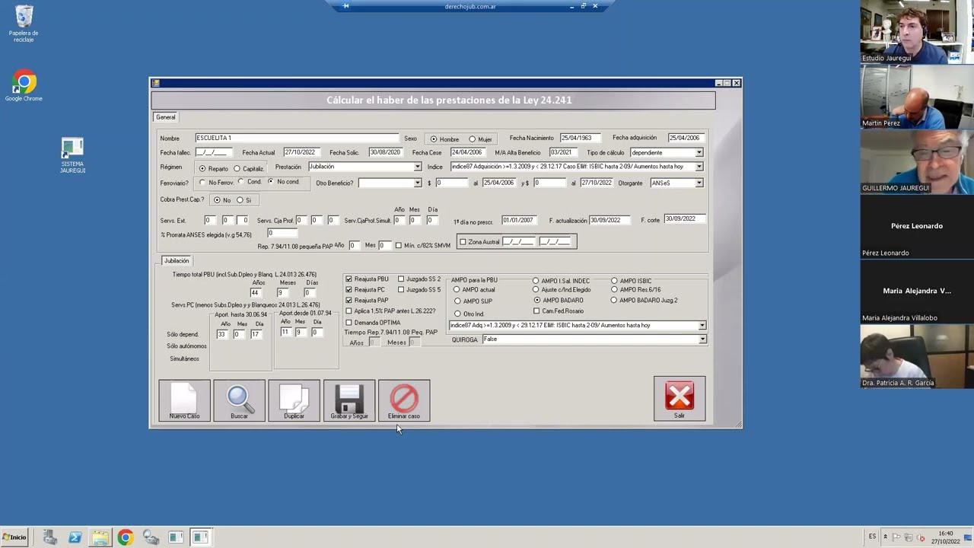The image size is (974, 548).
Task: Select the AMPO ISBIC radio button
Action: pos(614,281)
